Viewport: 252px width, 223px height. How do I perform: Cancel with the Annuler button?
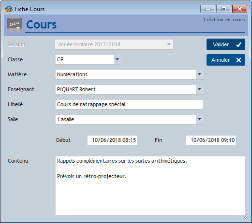tap(226, 60)
